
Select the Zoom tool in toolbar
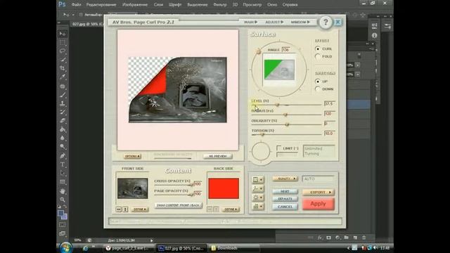pyautogui.click(x=63, y=200)
